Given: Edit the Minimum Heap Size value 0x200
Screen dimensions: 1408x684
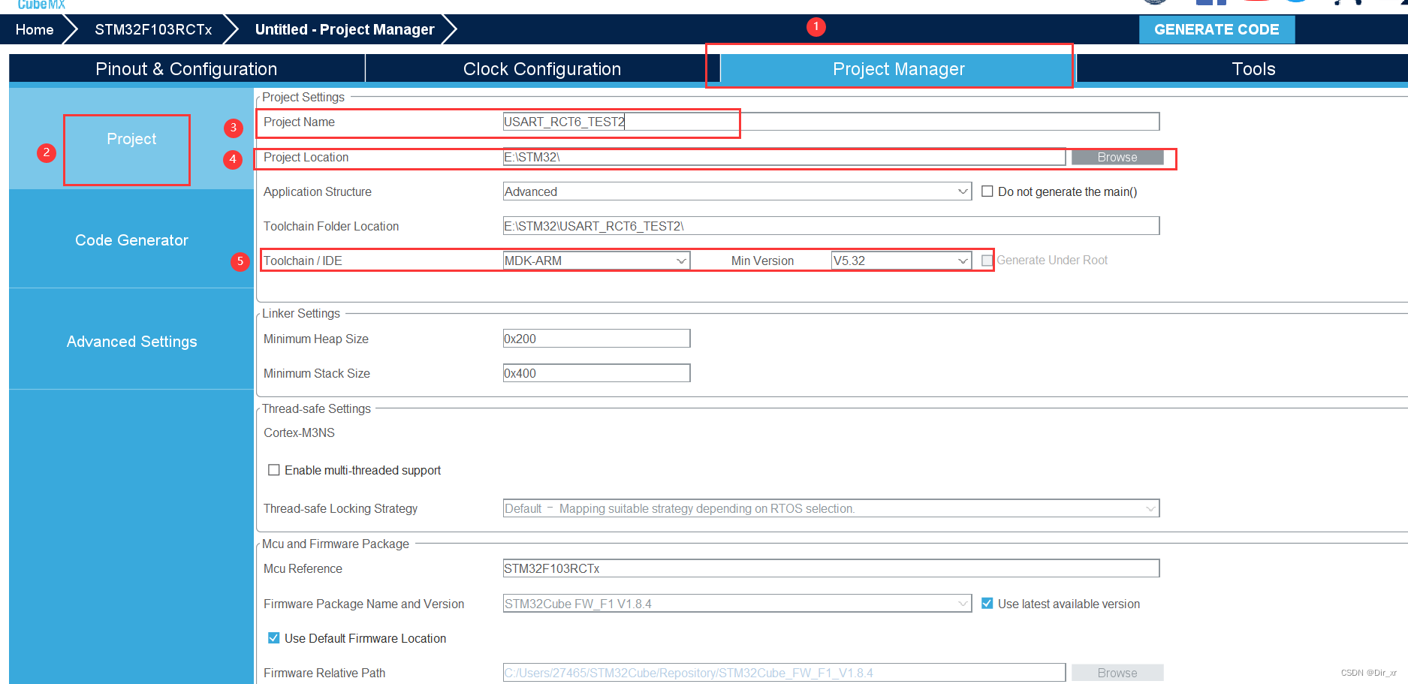Looking at the screenshot, I should [x=596, y=339].
